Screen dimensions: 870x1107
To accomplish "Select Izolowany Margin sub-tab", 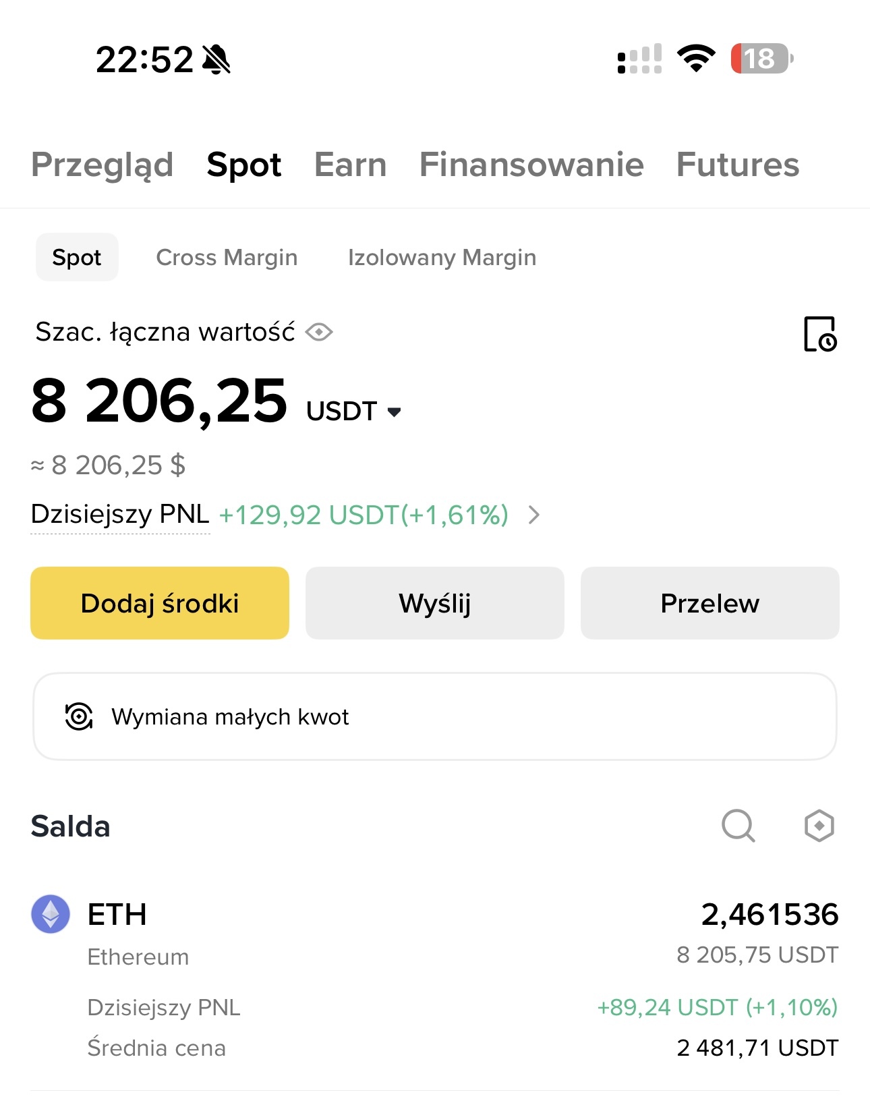I will (x=442, y=257).
